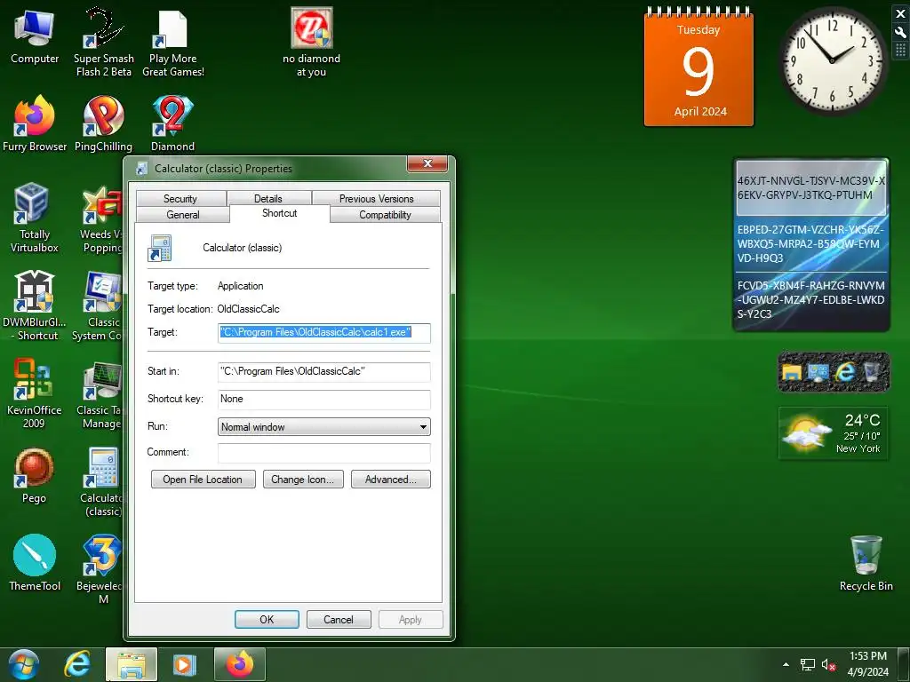Click the folder icon in launcher gadget
Image resolution: width=910 pixels, height=682 pixels.
(x=792, y=372)
